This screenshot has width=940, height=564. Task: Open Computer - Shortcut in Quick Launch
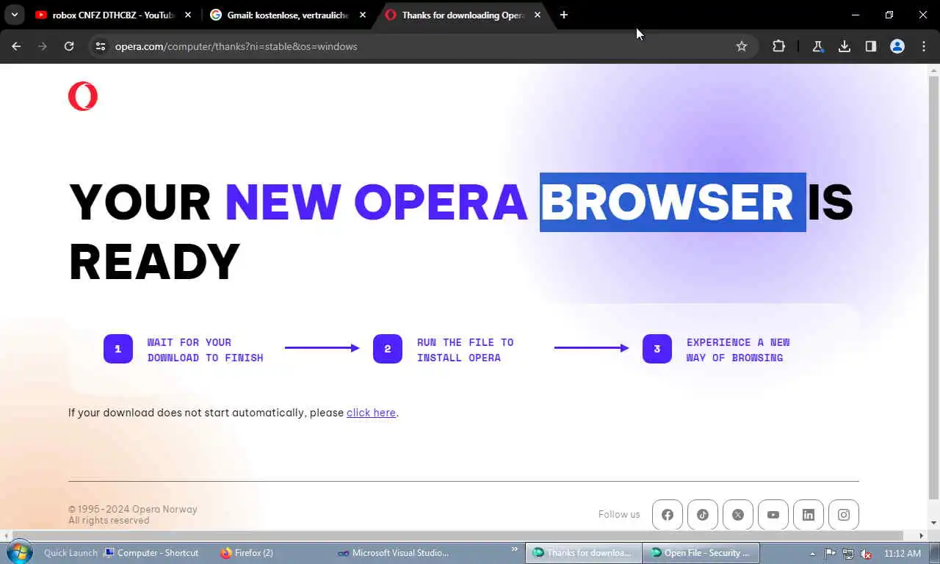pos(151,553)
